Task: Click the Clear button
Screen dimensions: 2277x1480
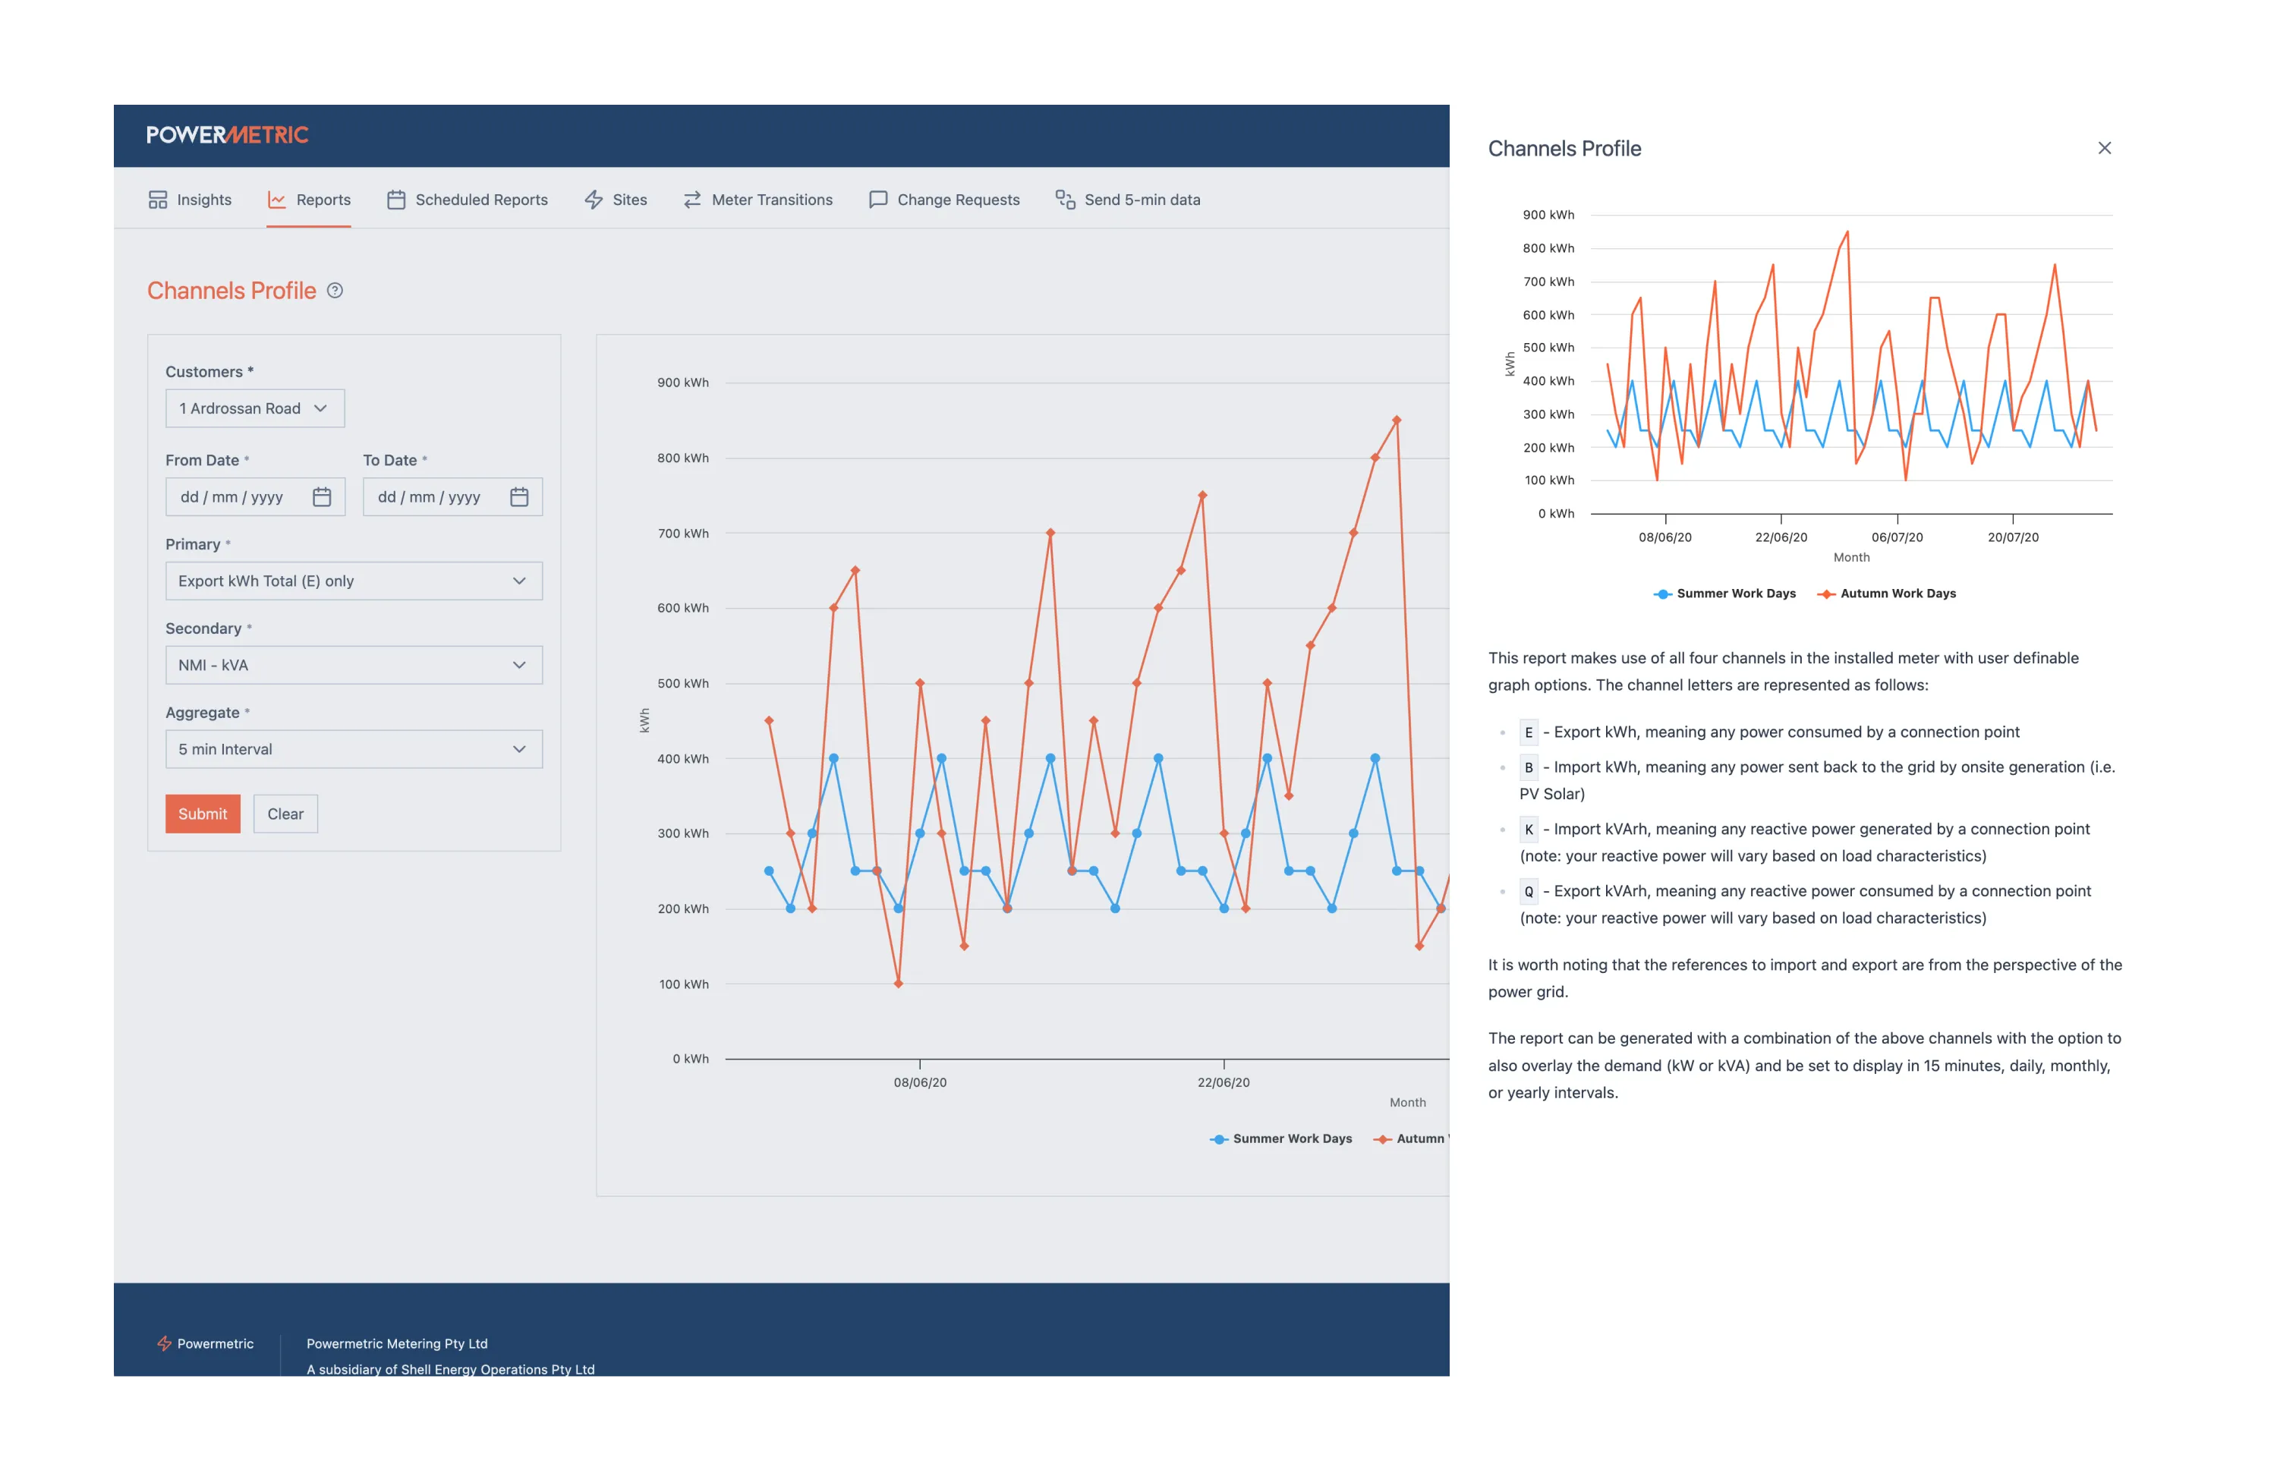Action: 285,814
